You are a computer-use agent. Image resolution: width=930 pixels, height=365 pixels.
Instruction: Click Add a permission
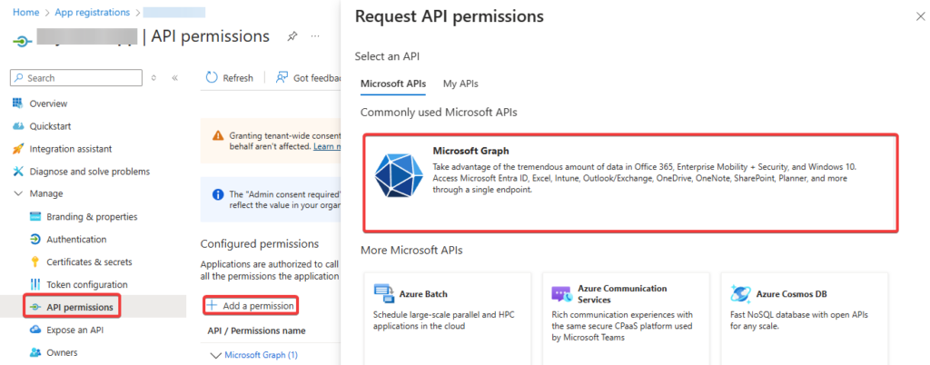251,305
